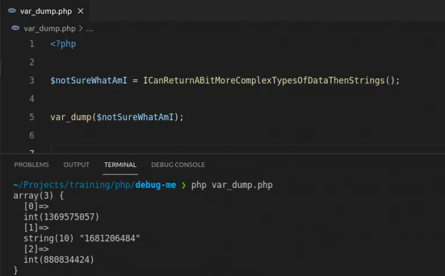Select the TERMINAL panel tab
This screenshot has width=445, height=276.
coord(120,165)
